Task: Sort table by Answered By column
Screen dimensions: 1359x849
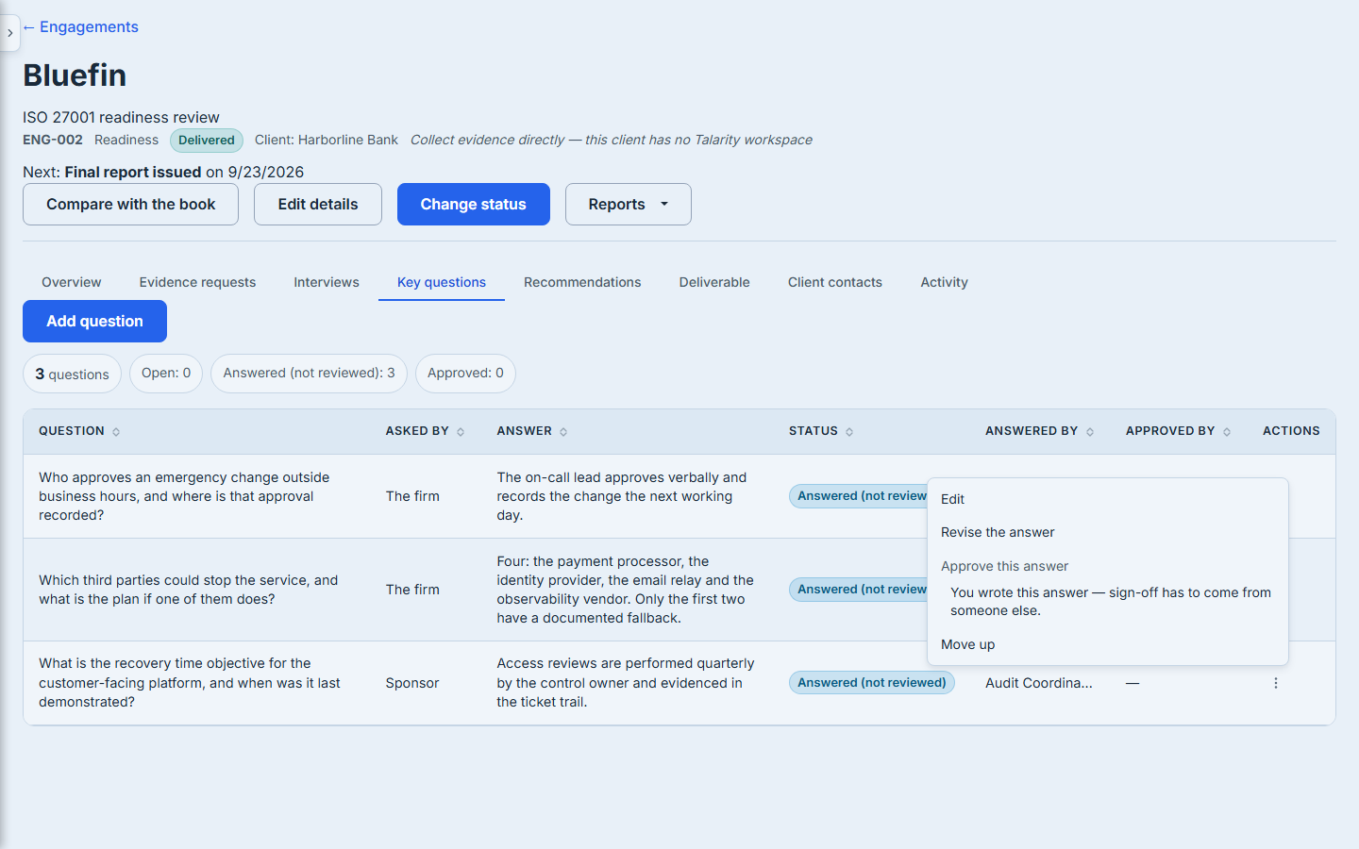Action: click(x=1039, y=431)
